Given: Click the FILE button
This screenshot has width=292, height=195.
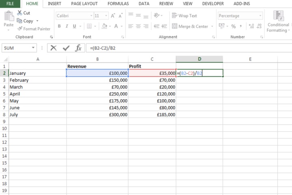Looking at the screenshot, I should click(10, 4).
